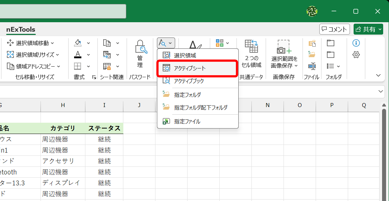
Task: Click the アクセサリ cell
Action: (x=63, y=161)
